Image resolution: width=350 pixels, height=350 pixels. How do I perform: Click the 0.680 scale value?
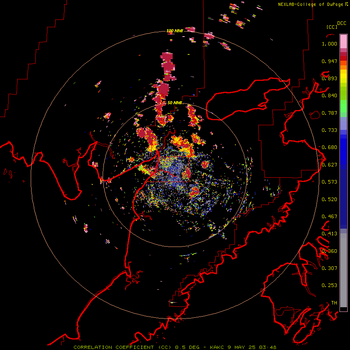pyautogui.click(x=329, y=147)
